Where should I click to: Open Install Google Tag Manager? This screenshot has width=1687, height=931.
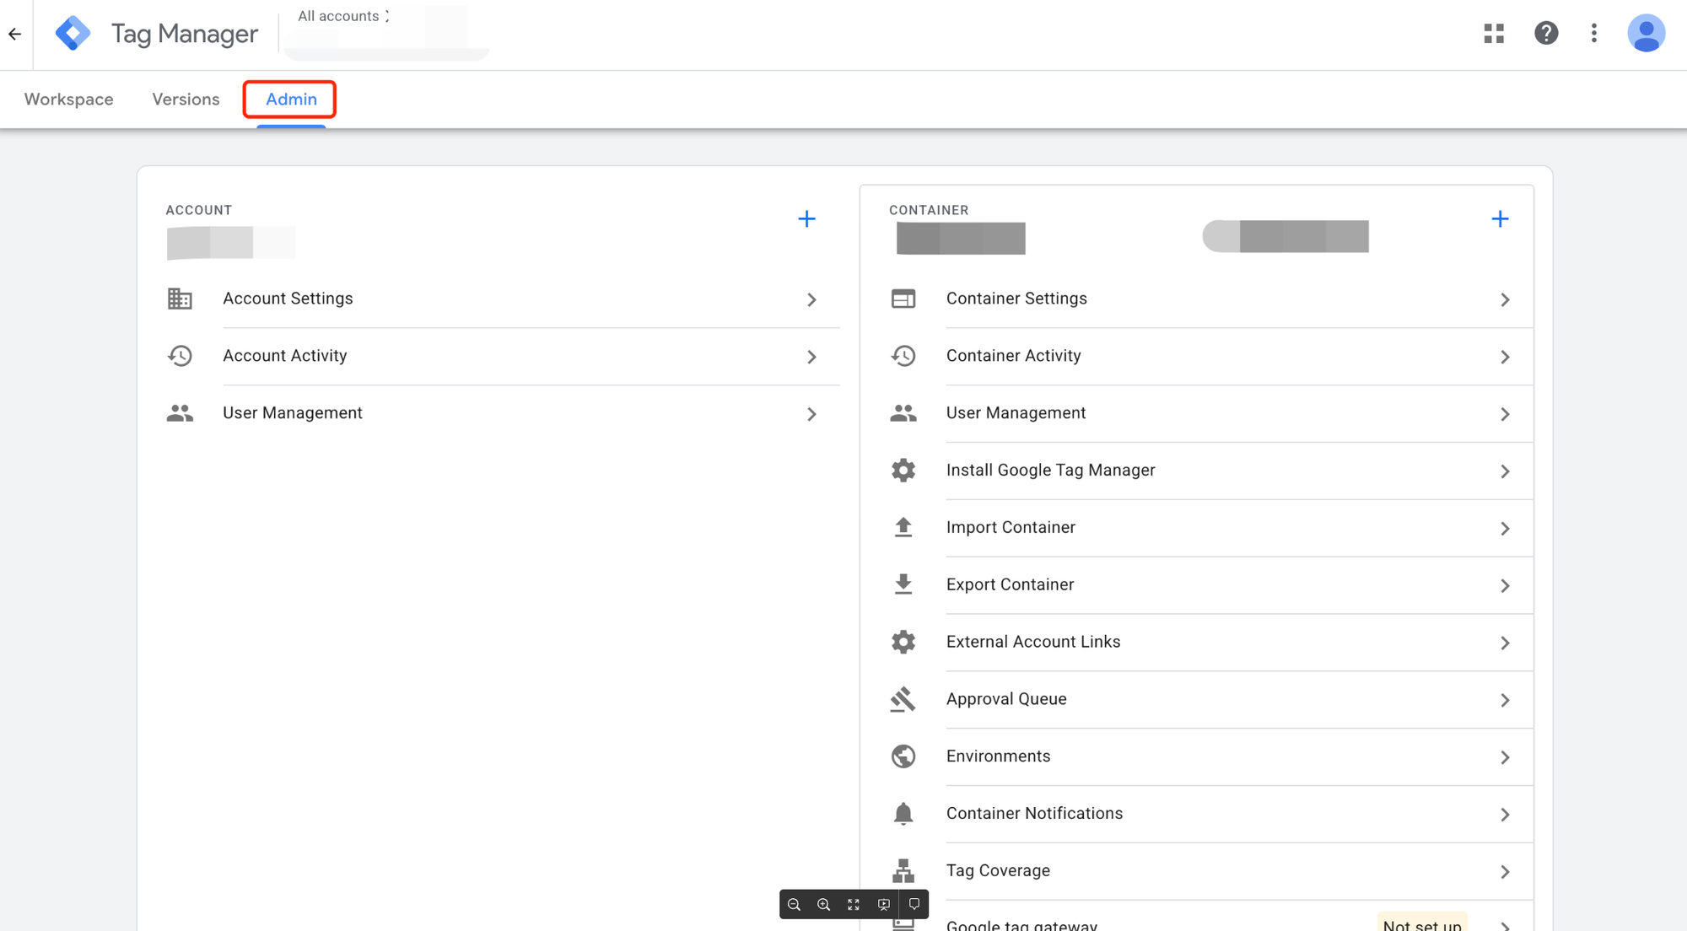pyautogui.click(x=1050, y=471)
